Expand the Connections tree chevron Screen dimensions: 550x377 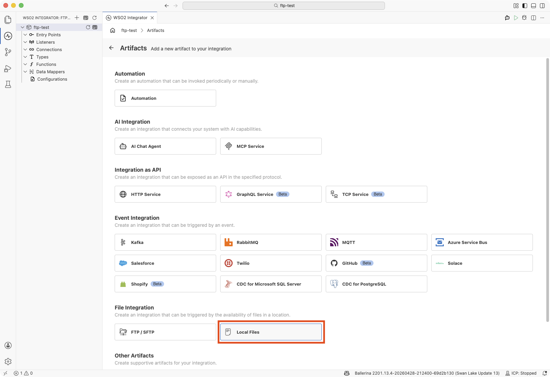25,49
